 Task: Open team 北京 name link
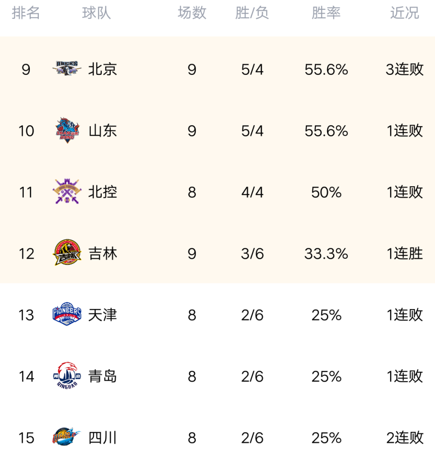pos(103,69)
